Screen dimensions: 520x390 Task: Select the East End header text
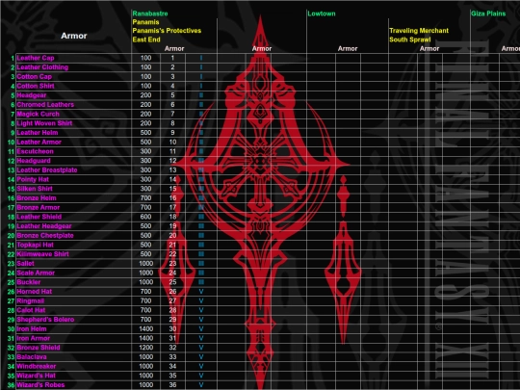coord(146,39)
